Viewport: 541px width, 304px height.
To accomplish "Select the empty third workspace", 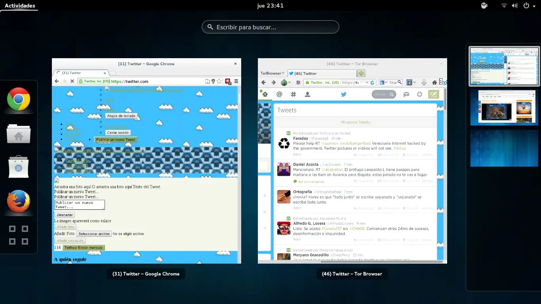I will [504, 149].
